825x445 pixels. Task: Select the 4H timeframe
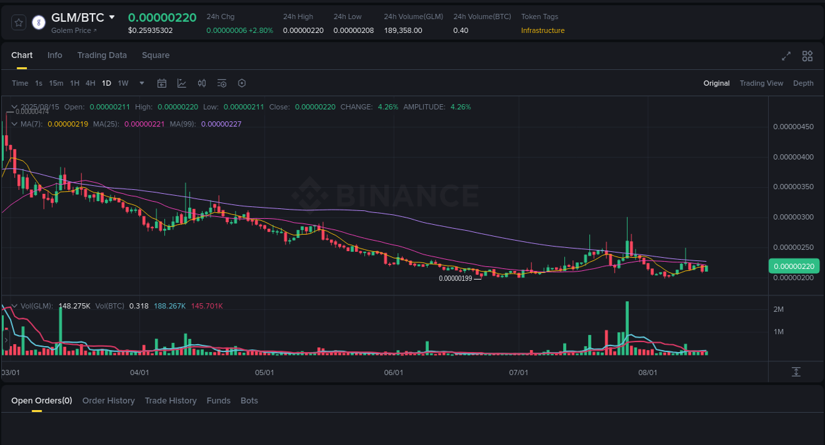point(90,83)
